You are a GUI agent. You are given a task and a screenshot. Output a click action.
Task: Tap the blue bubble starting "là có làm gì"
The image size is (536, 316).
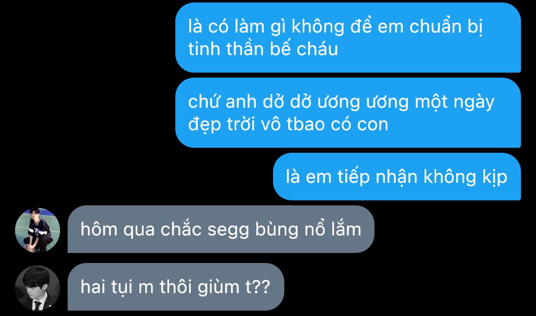coord(348,38)
